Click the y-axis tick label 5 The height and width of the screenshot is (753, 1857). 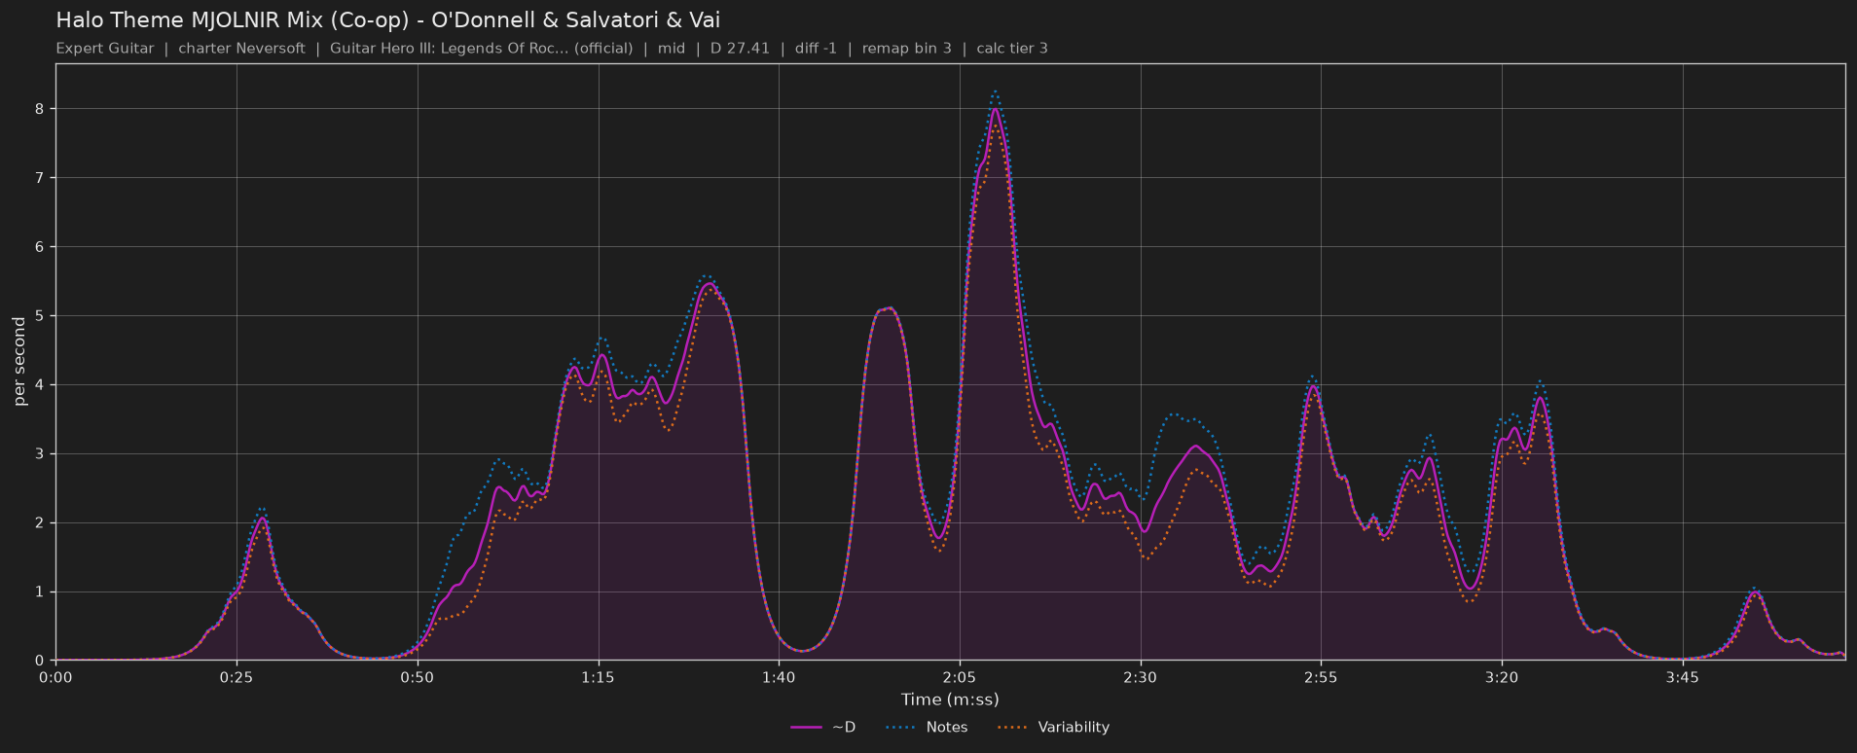pos(41,316)
